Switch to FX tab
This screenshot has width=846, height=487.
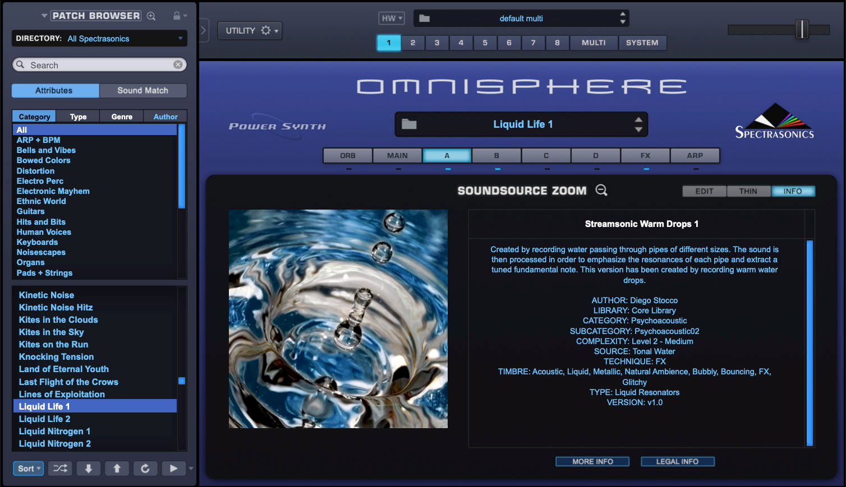645,155
